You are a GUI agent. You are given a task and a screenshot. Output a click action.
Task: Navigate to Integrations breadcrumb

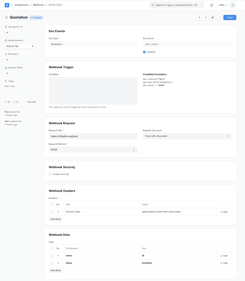(x=22, y=5)
